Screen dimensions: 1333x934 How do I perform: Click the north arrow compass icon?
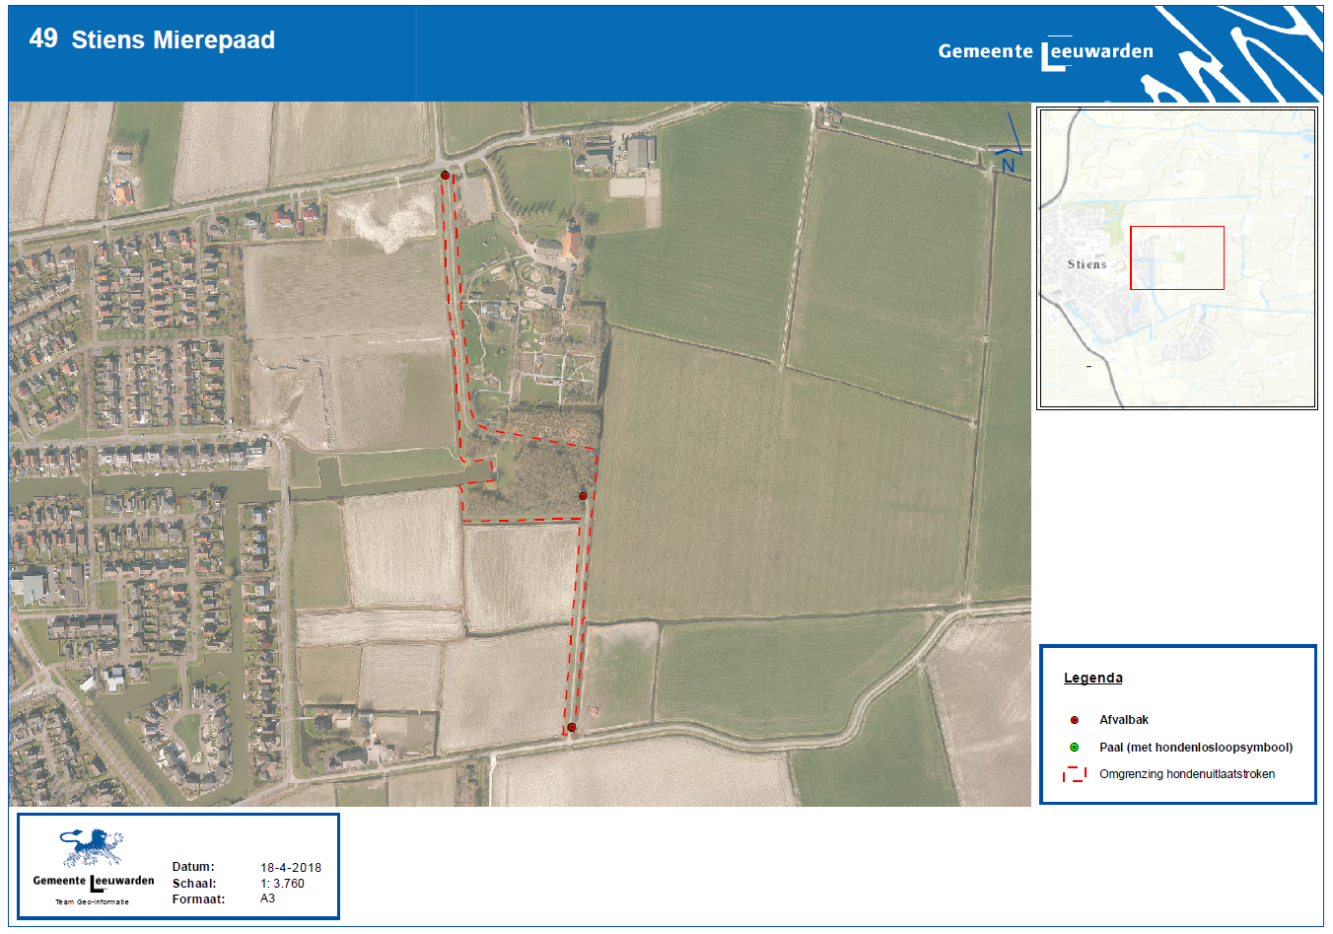point(1008,145)
